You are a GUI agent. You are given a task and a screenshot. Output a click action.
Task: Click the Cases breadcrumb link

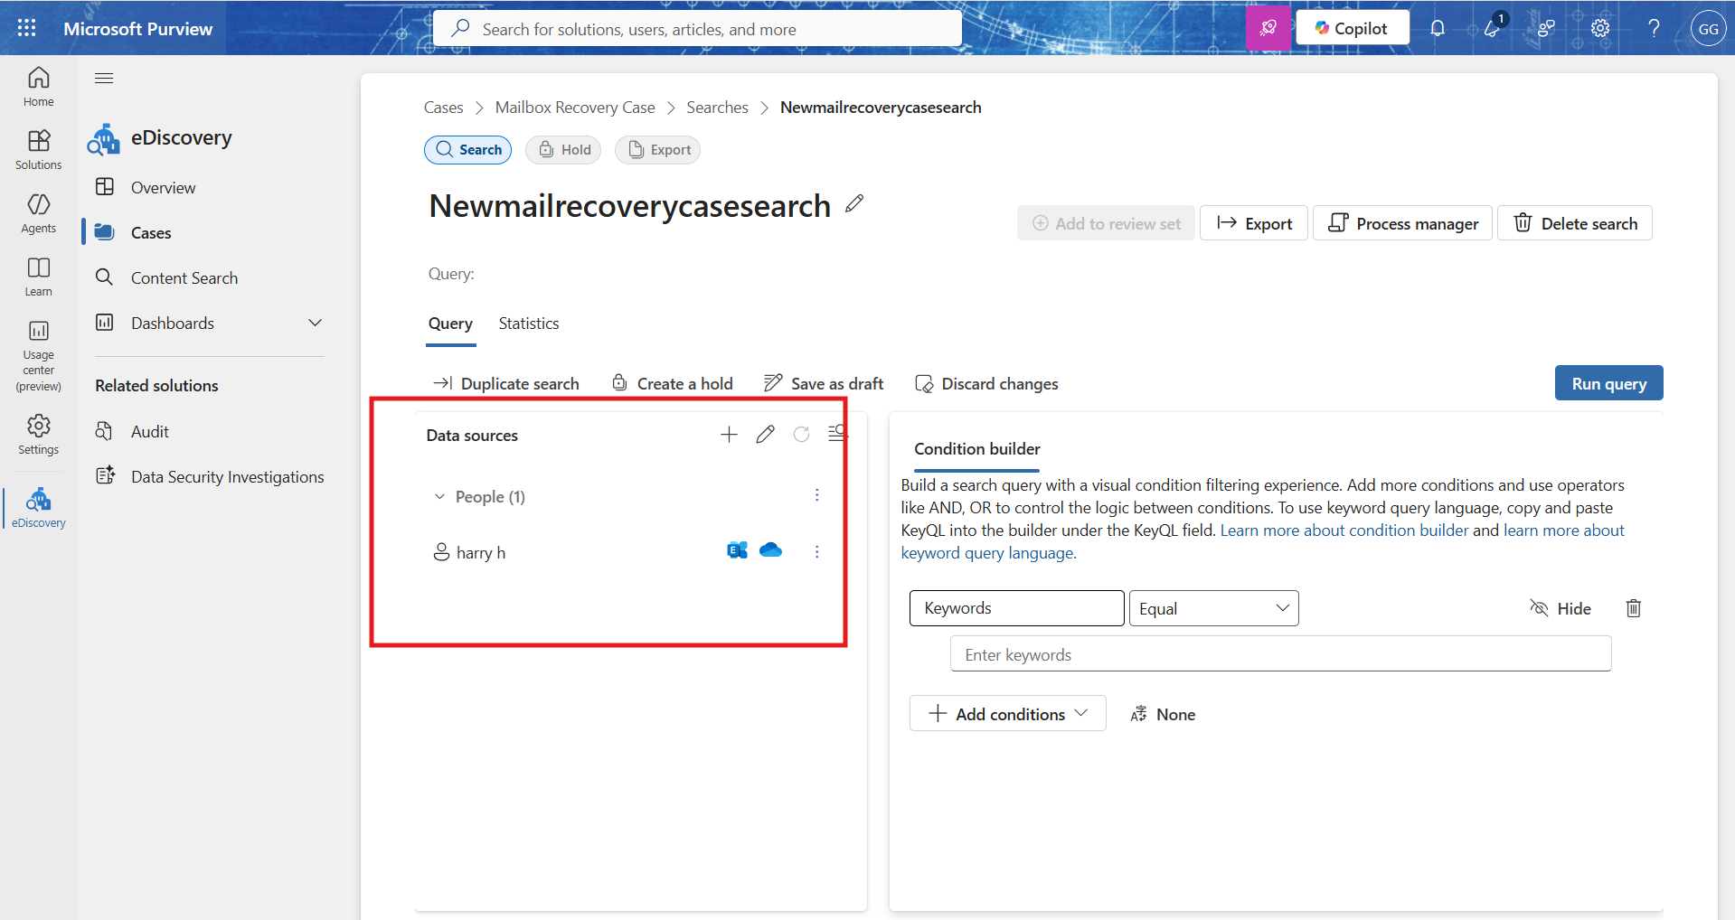(443, 107)
